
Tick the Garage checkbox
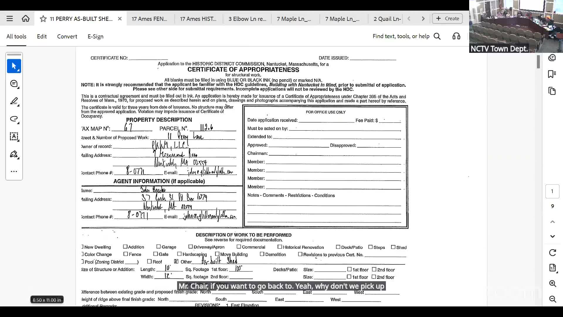pyautogui.click(x=159, y=247)
